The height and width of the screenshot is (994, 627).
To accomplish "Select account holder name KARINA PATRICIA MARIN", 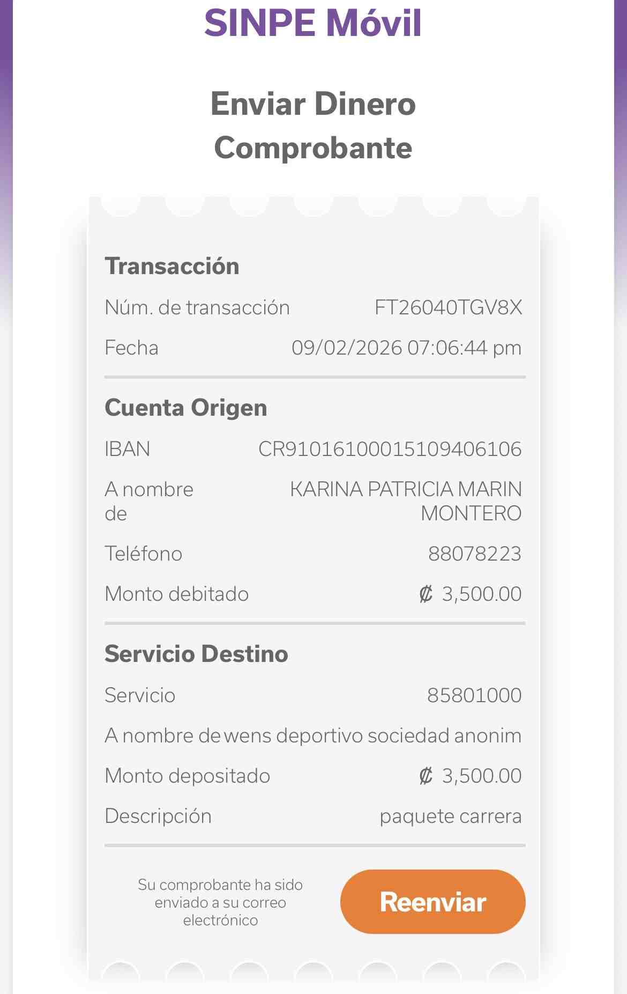I will pos(406,489).
